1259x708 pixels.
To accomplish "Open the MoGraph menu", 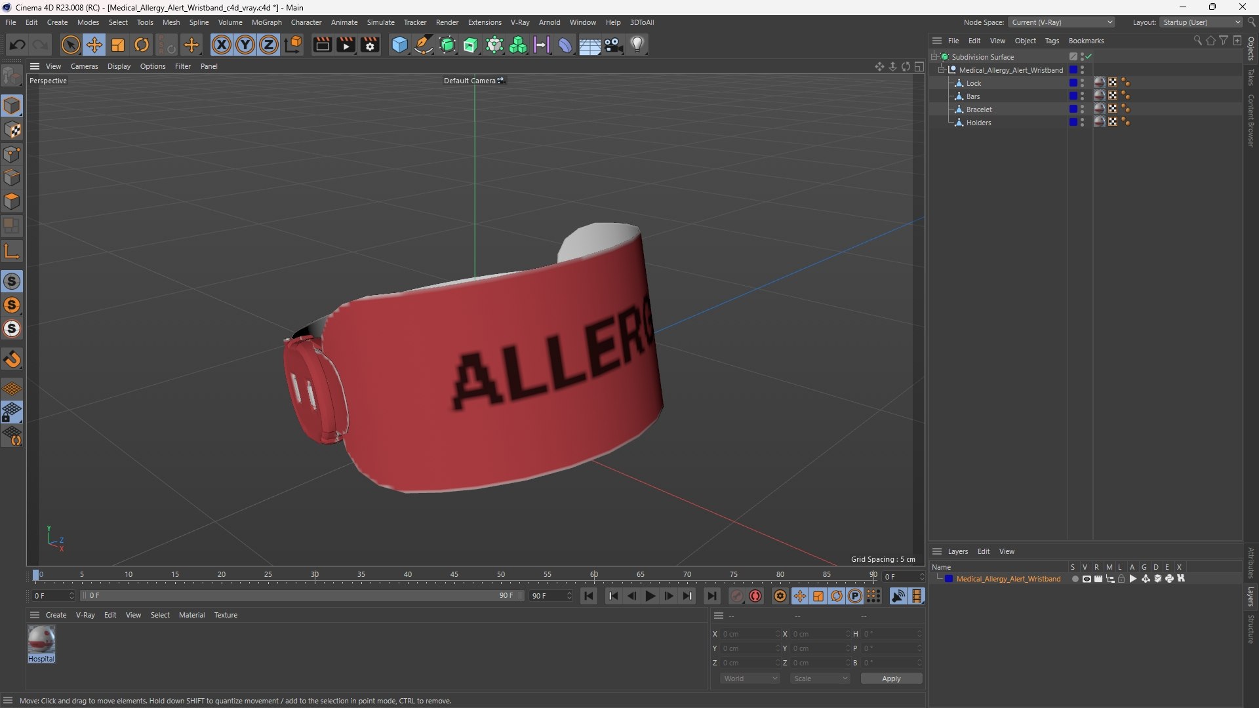I will tap(266, 22).
